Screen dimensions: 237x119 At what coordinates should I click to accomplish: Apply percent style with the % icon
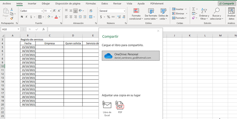(x=108, y=17)
